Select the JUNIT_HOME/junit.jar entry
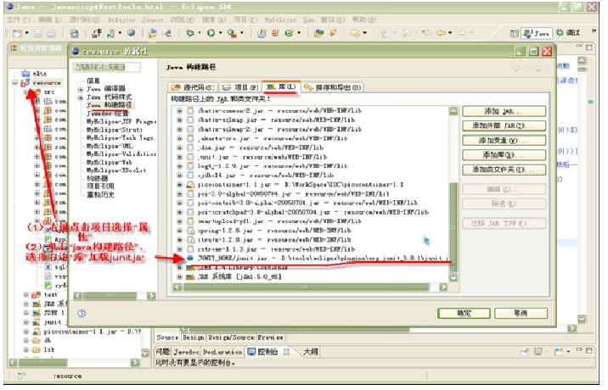608x390 pixels. [322, 258]
